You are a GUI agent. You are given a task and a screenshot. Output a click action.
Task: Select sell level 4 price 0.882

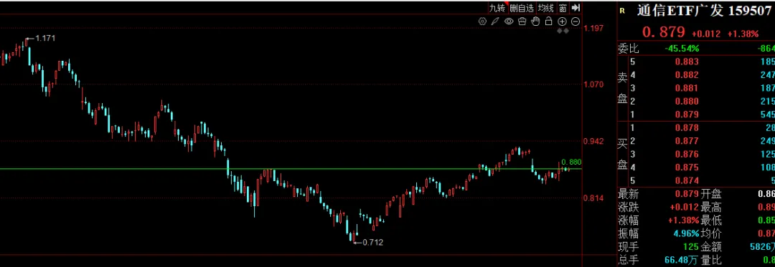point(687,75)
